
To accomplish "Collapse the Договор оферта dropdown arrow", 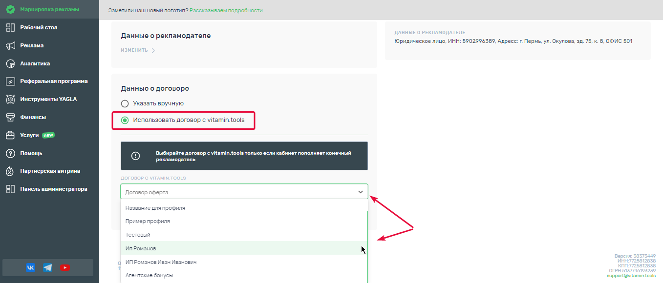I will pos(361,192).
